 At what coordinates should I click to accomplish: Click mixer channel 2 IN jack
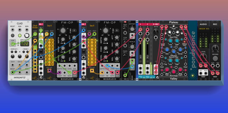tap(148, 29)
